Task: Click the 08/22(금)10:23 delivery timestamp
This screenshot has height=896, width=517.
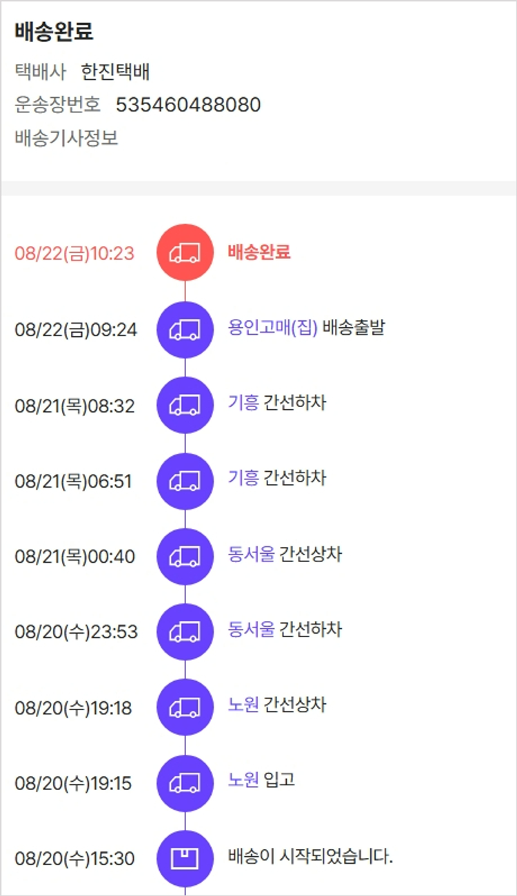Action: click(x=74, y=253)
